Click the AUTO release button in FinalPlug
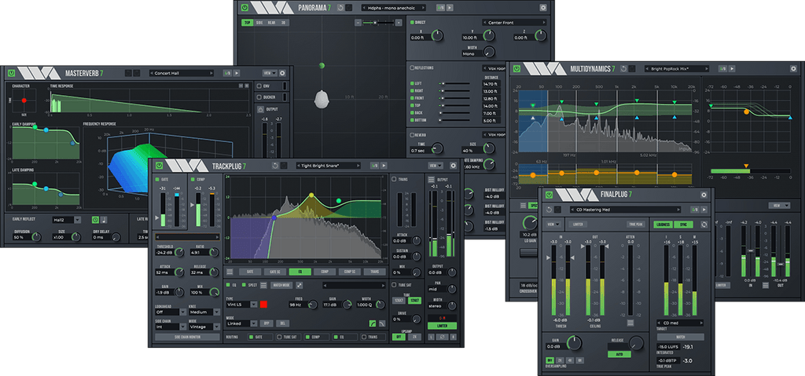Screen dimensions: 805x376 [619, 354]
